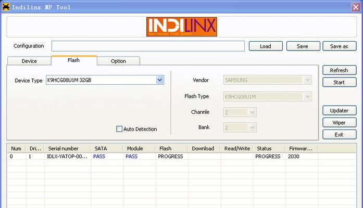Screen dimensions: 363x208
Task: Click the Save as button
Action: point(339,46)
